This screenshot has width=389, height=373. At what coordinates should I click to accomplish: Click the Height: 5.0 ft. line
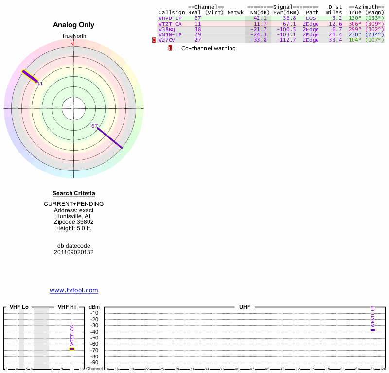(x=74, y=228)
